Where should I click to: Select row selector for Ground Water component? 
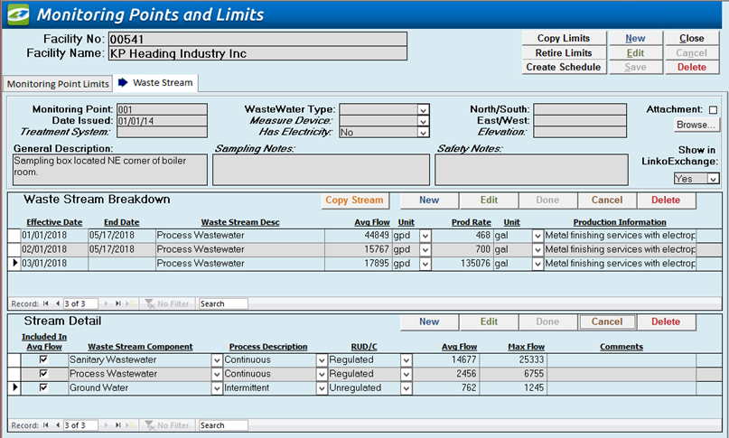[x=14, y=387]
